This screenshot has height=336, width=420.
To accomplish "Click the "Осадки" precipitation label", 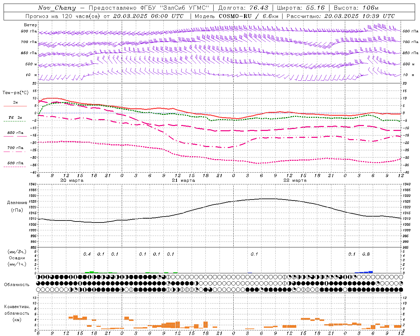I will pos(17,258).
